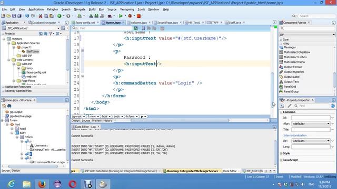Expand the JavaScript section in Property Inspector

[281, 160]
